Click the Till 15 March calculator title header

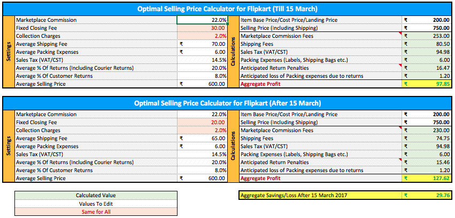tap(227, 9)
